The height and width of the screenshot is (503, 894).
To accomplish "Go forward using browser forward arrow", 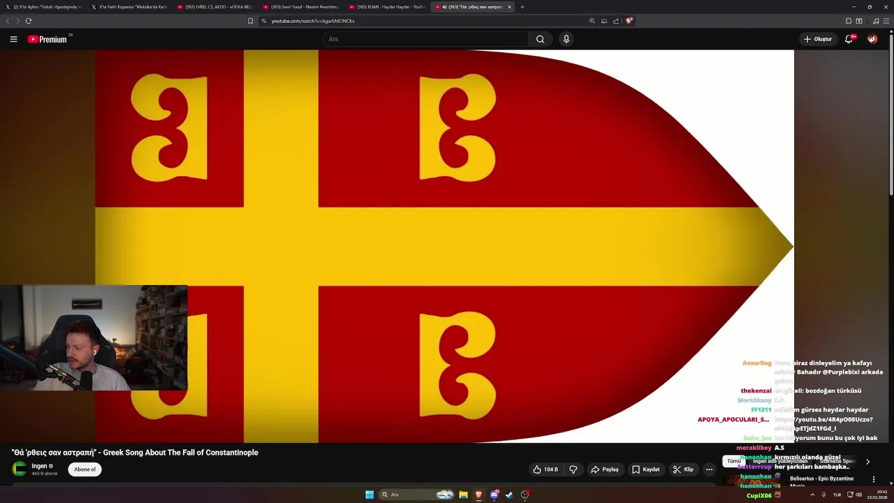I will pos(18,21).
